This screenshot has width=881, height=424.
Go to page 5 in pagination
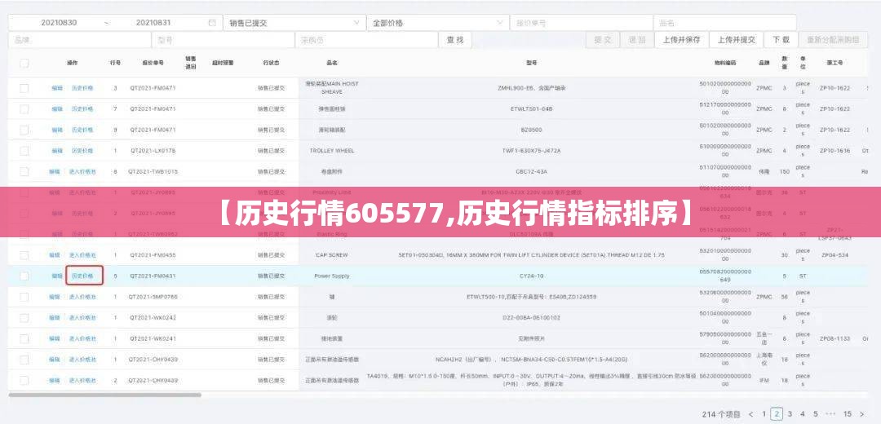click(816, 414)
